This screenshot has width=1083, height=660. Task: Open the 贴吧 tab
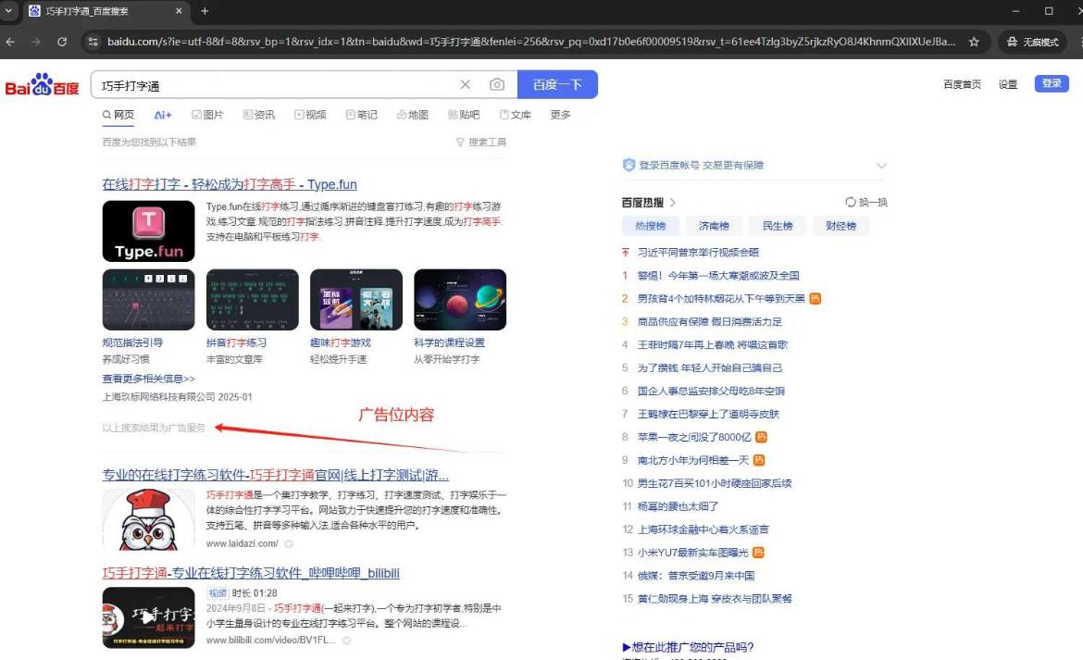pyautogui.click(x=464, y=115)
